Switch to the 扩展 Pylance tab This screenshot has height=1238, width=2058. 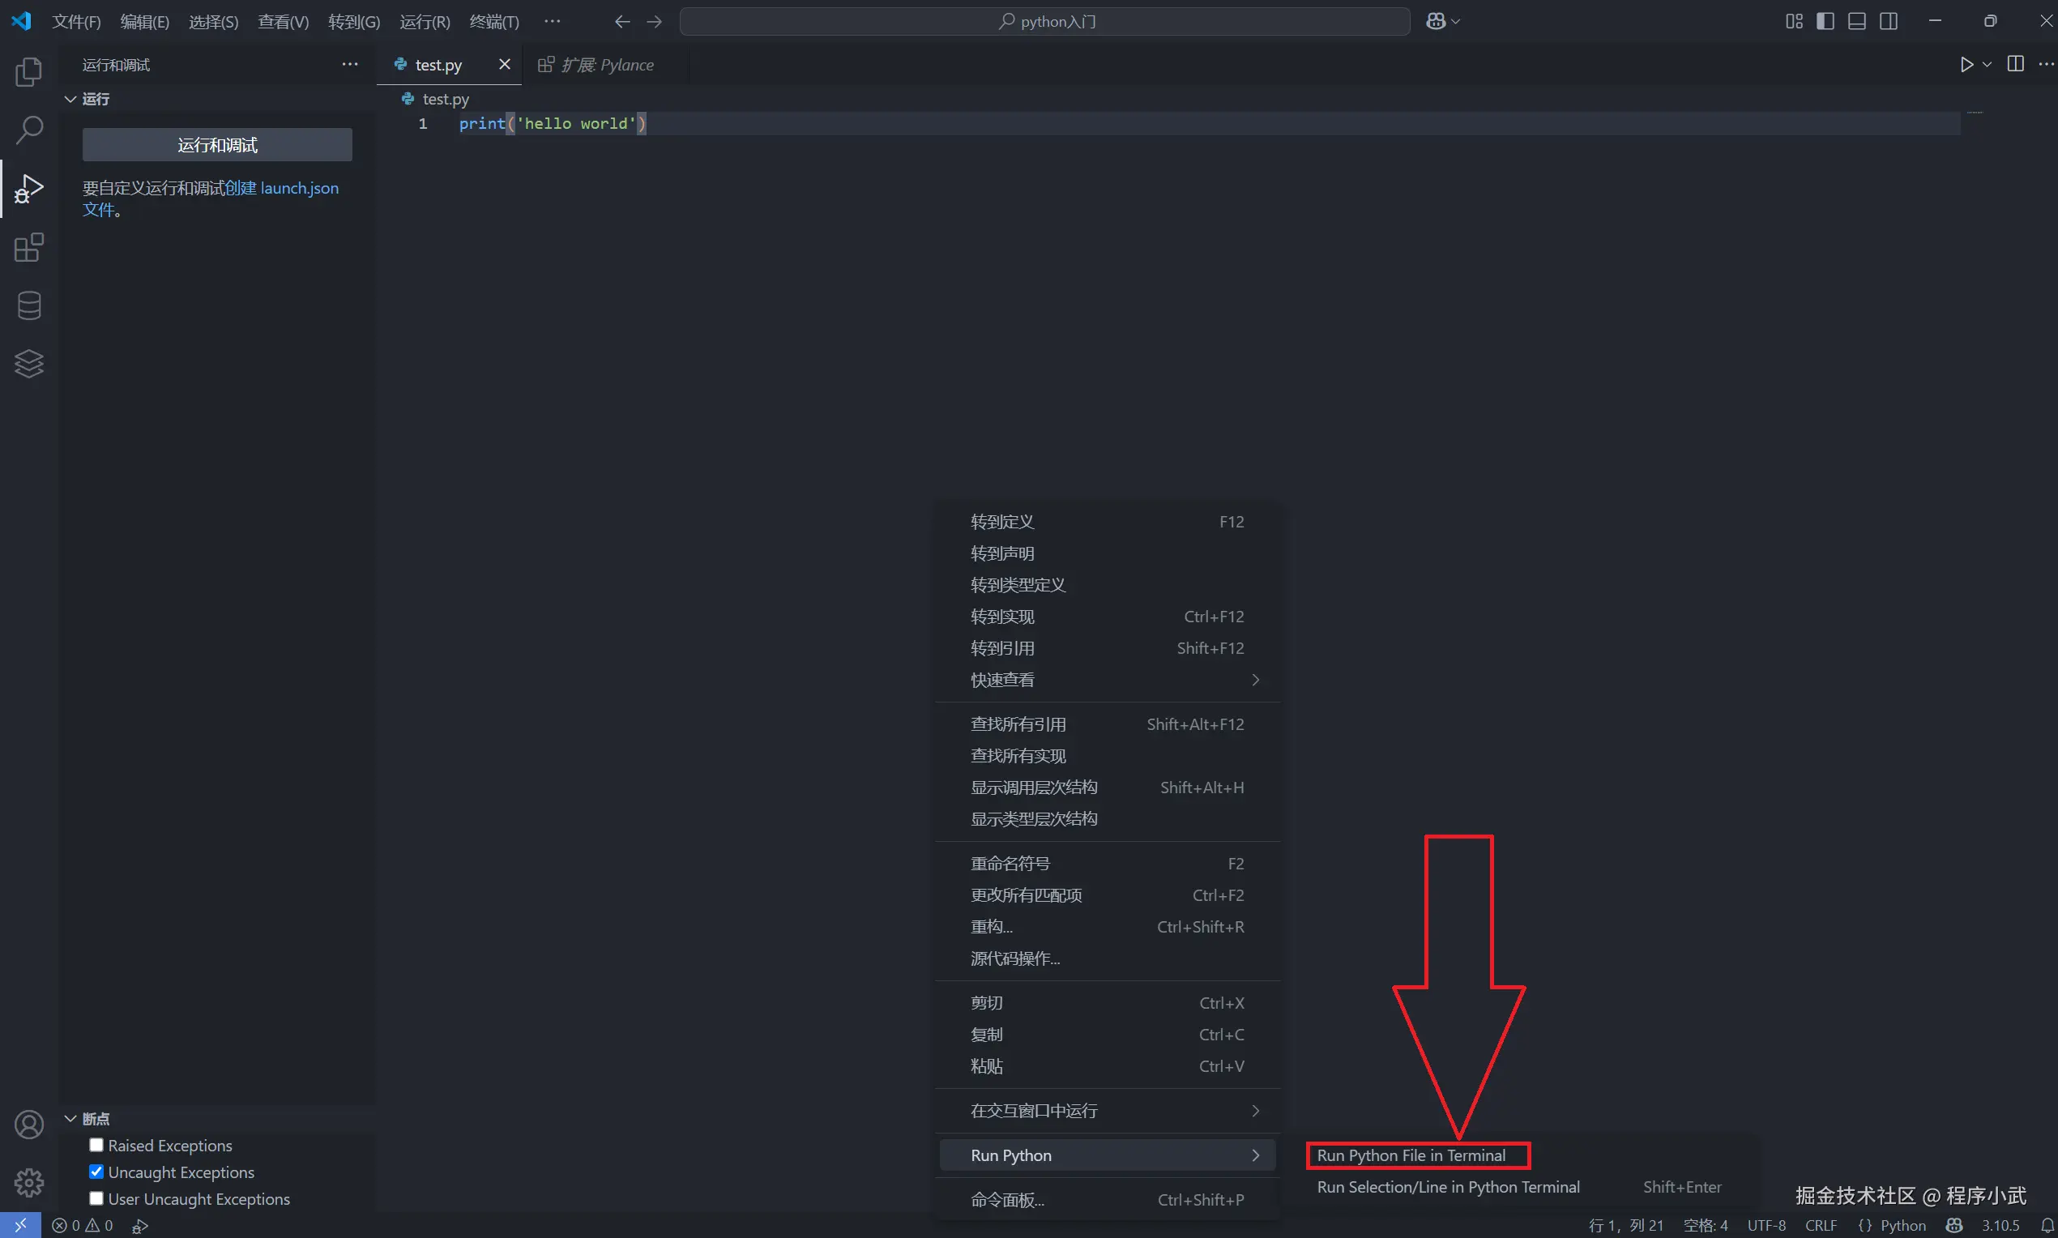(x=607, y=64)
